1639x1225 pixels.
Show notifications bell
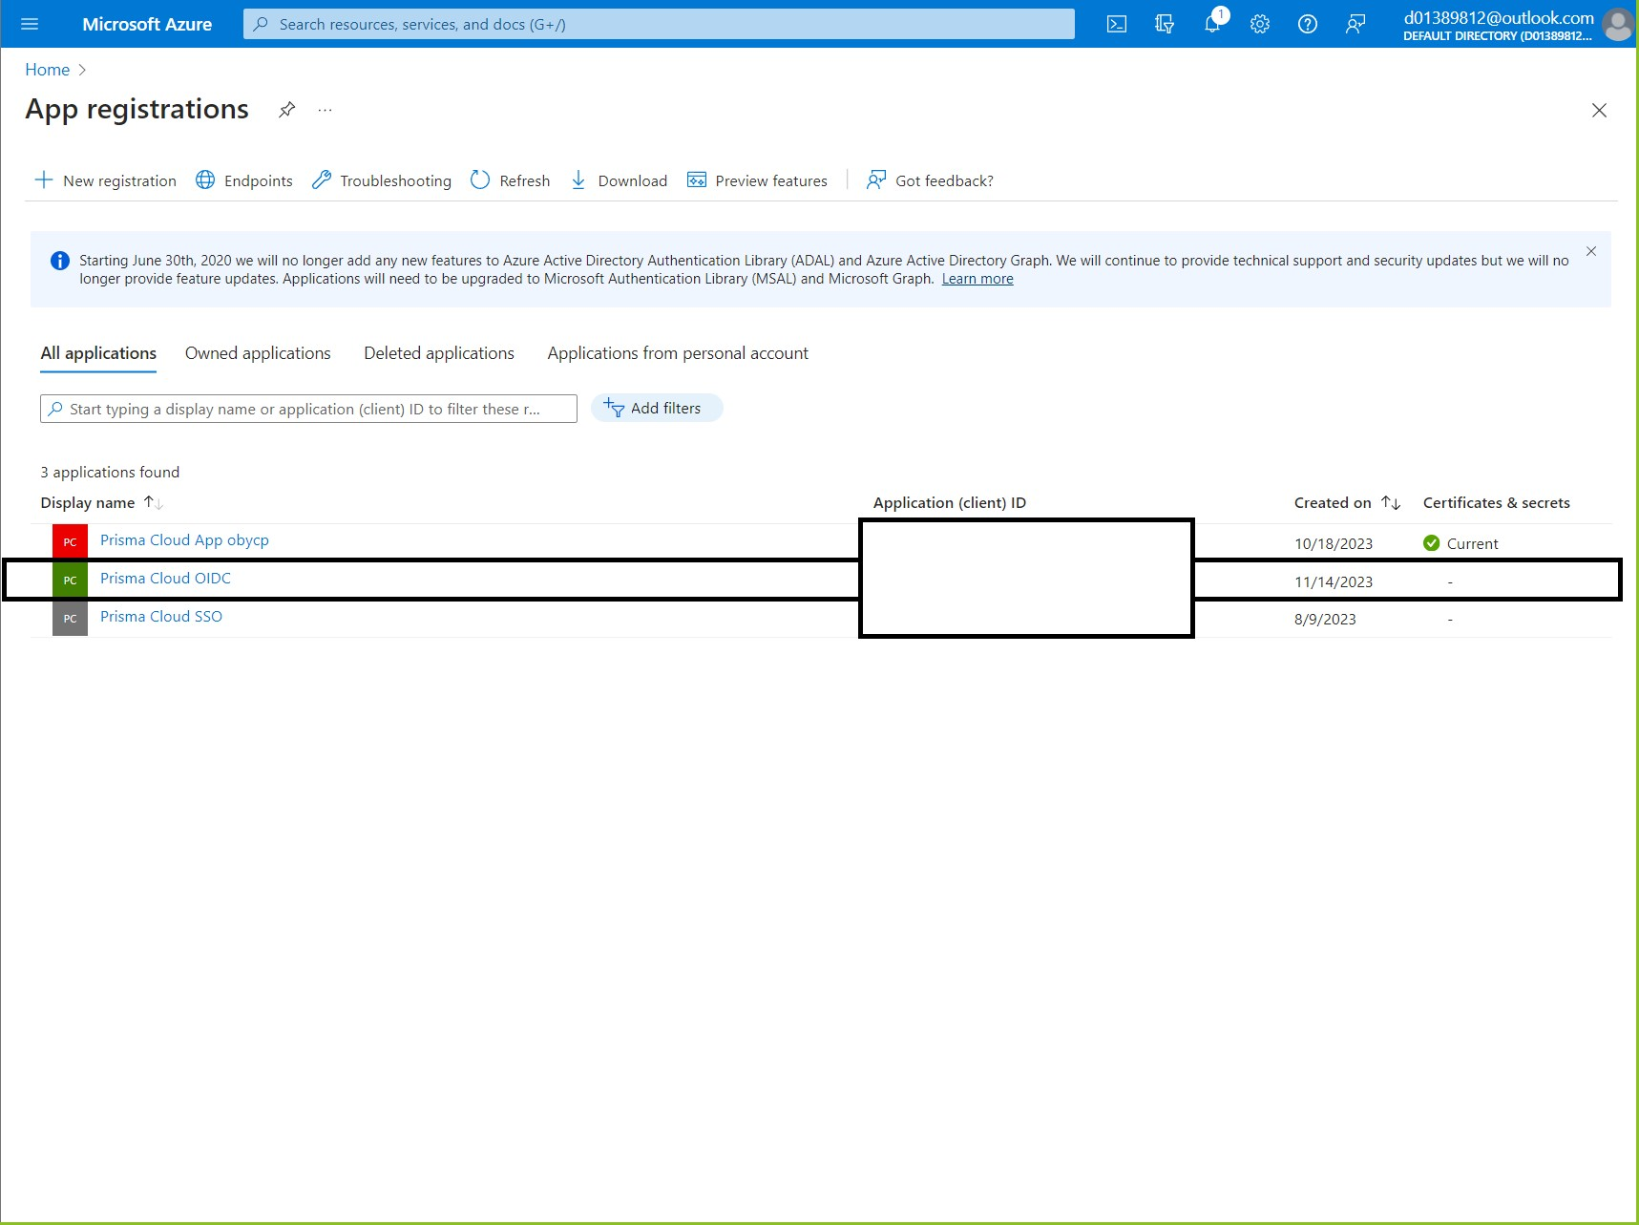click(x=1212, y=24)
